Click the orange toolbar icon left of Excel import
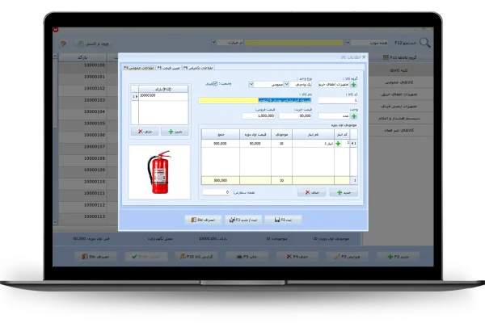Image resolution: width=485 pixels, height=323 pixels. [x=63, y=44]
